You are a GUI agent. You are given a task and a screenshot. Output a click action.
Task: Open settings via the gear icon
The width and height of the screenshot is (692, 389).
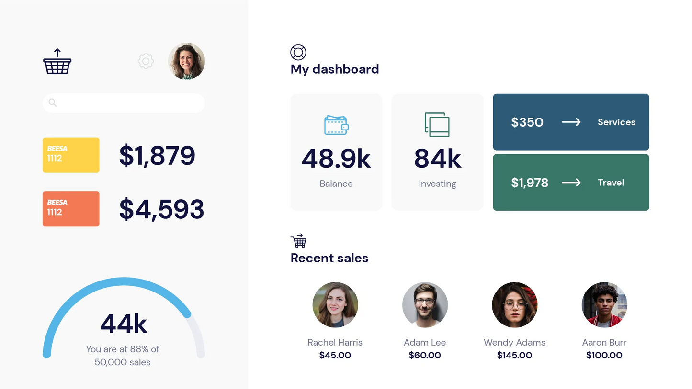click(x=146, y=61)
